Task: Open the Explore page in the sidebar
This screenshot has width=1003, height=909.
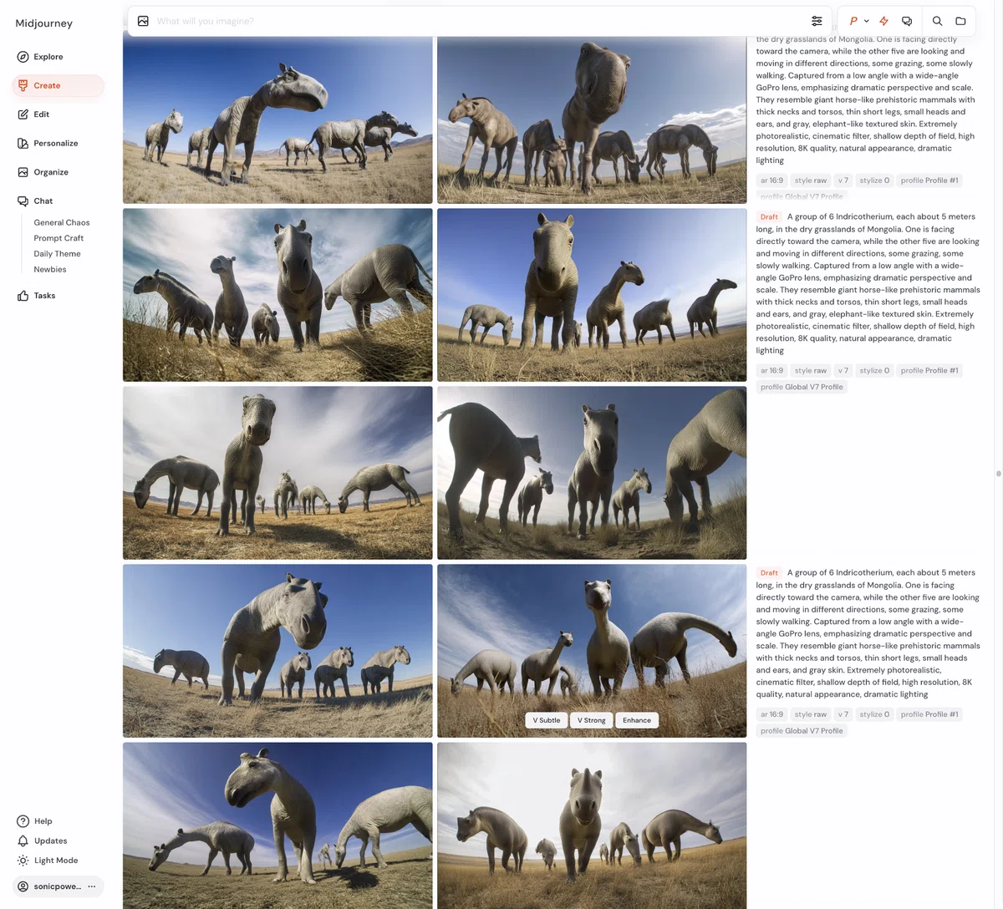Action: [x=40, y=57]
